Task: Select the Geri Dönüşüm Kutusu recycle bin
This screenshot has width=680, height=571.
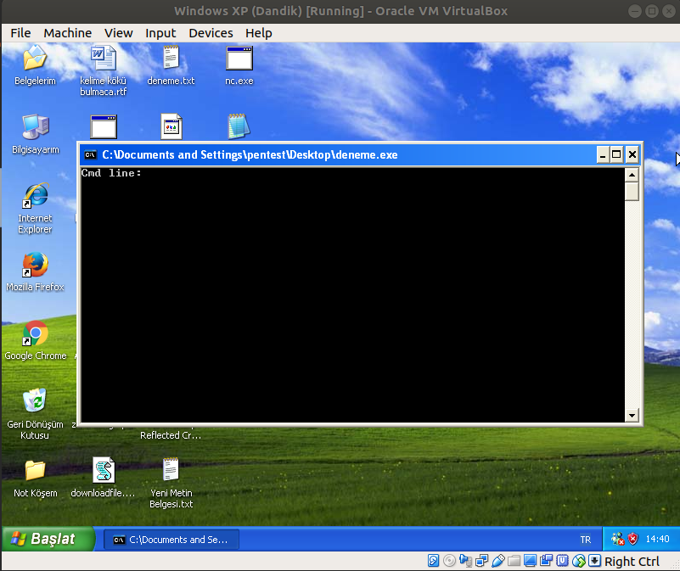Action: pos(35,400)
